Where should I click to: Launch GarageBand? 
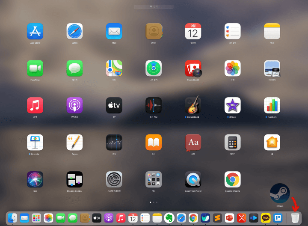tap(193, 105)
